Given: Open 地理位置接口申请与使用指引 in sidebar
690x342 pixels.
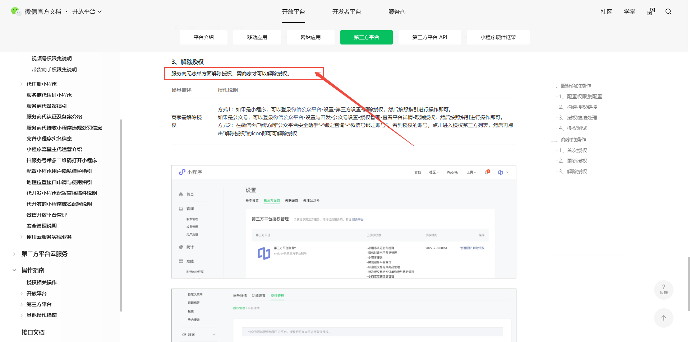Looking at the screenshot, I should 59,182.
